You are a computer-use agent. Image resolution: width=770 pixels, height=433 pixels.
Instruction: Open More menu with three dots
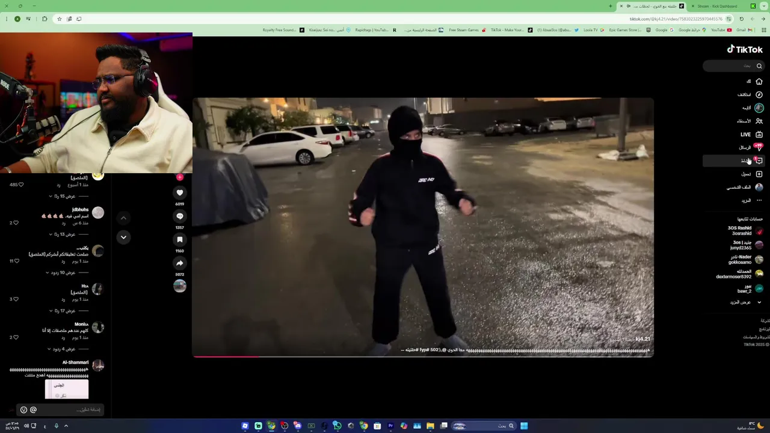751,200
